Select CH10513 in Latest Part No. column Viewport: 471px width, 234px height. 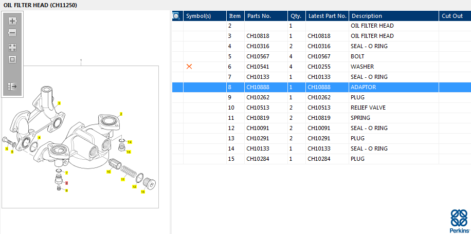click(x=319, y=108)
